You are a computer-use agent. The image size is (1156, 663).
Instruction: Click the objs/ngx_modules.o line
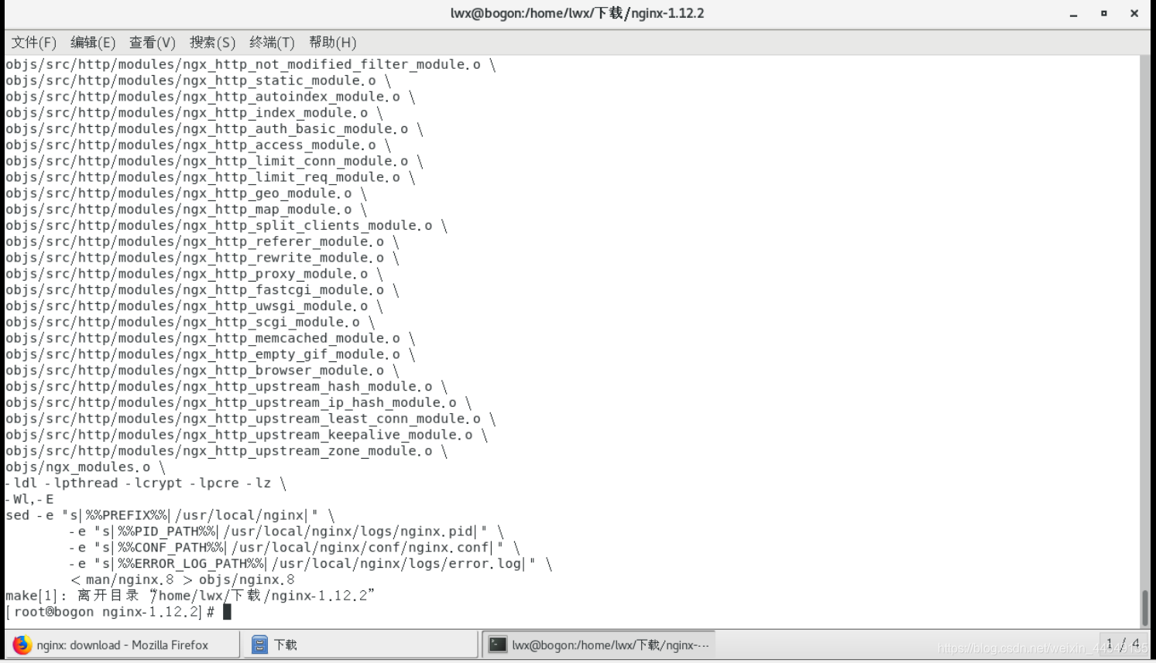(x=85, y=467)
